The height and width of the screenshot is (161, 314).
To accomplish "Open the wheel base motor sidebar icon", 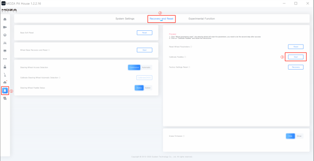I will tap(5, 27).
